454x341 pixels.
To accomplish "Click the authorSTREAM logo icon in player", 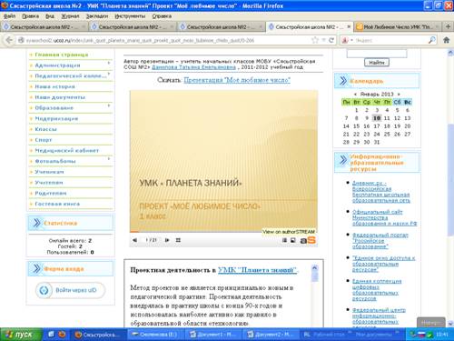I will click(311, 240).
